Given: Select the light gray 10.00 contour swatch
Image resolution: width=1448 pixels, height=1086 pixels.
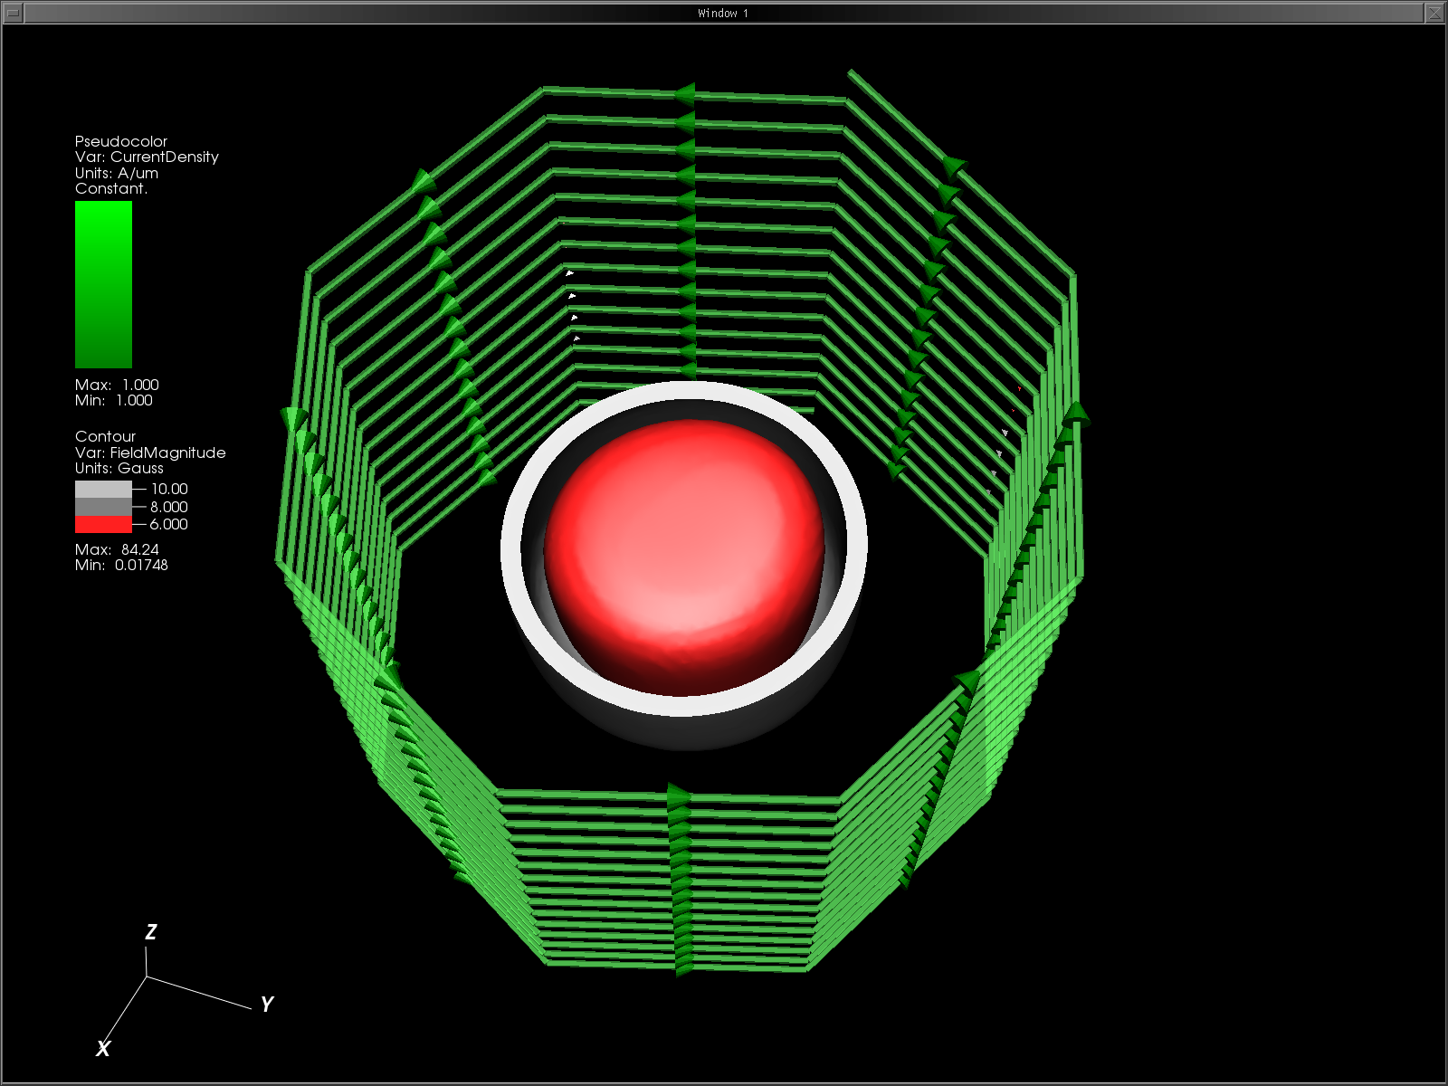Looking at the screenshot, I should click(103, 489).
